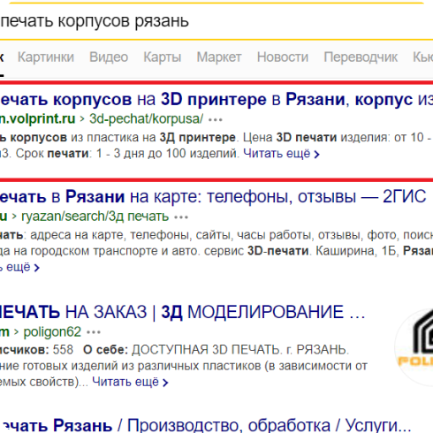Click the volprint.ru domain link
The width and height of the screenshot is (433, 433).
click(x=38, y=118)
